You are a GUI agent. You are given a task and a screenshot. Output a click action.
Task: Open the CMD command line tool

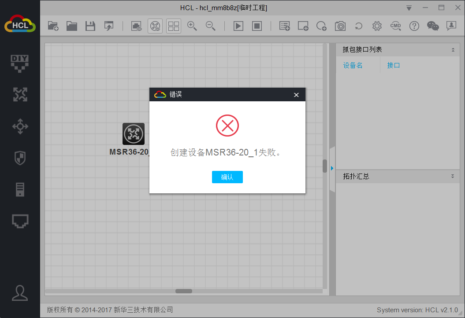pyautogui.click(x=395, y=26)
